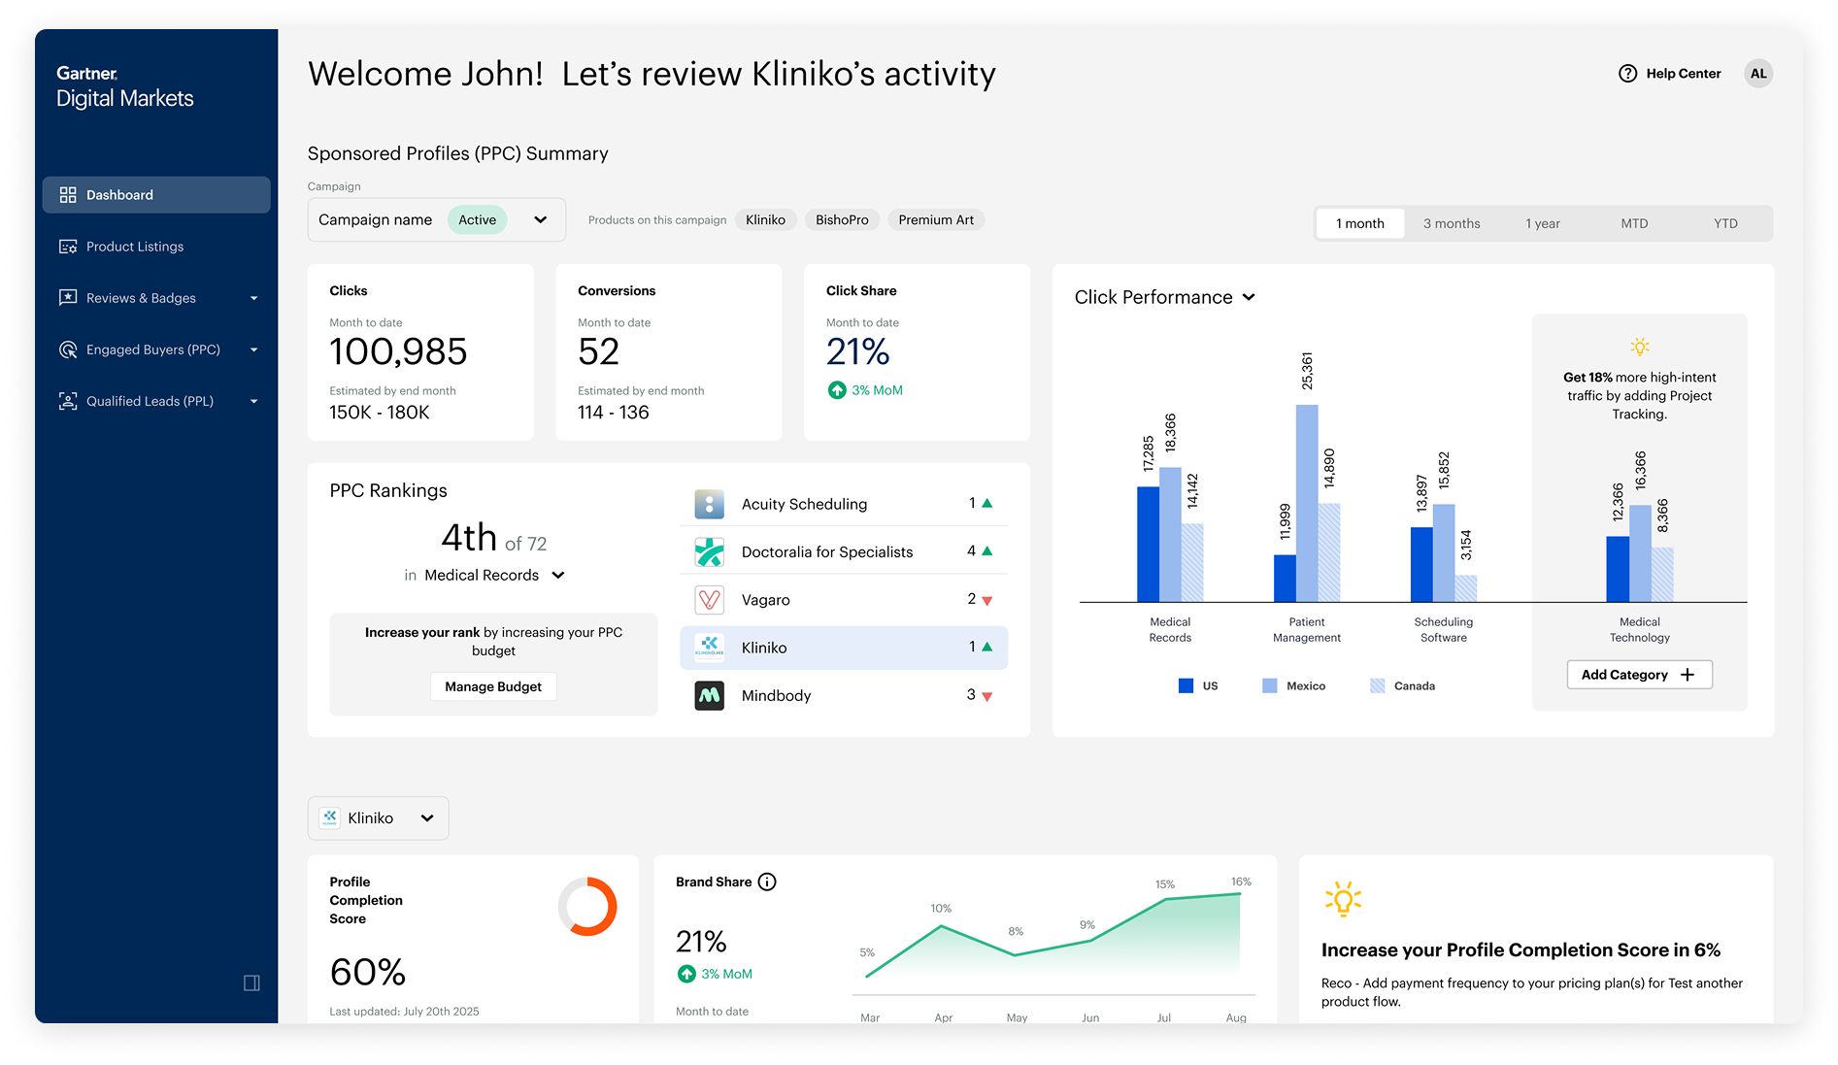Click the Qualified Leads (PPL) icon
The height and width of the screenshot is (1065, 1838).
pos(68,401)
